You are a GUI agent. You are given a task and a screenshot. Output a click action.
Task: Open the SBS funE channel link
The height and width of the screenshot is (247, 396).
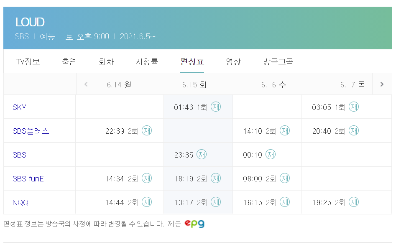point(28,179)
